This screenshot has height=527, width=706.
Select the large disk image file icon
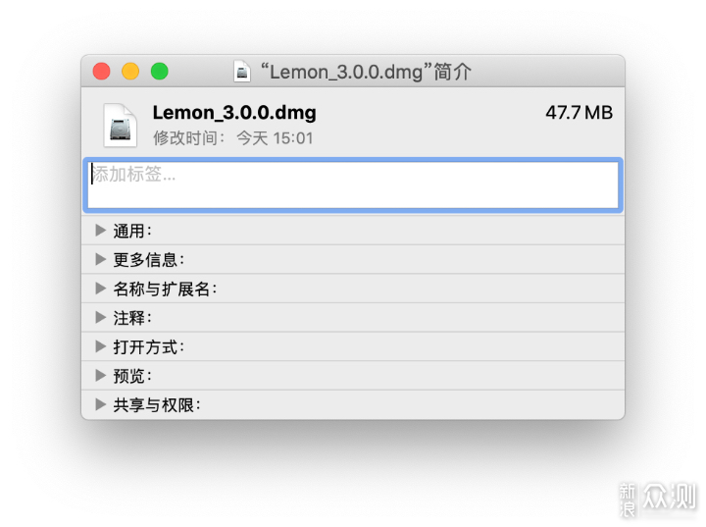pyautogui.click(x=121, y=126)
